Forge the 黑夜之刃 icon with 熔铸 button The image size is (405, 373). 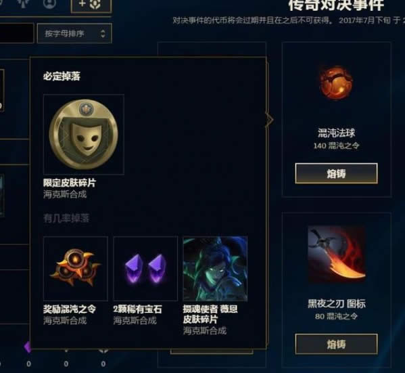pyautogui.click(x=336, y=344)
